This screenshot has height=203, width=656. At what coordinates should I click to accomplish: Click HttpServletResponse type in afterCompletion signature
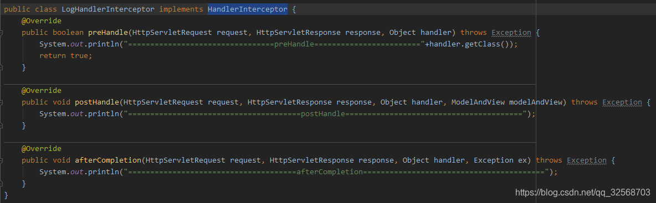point(312,160)
